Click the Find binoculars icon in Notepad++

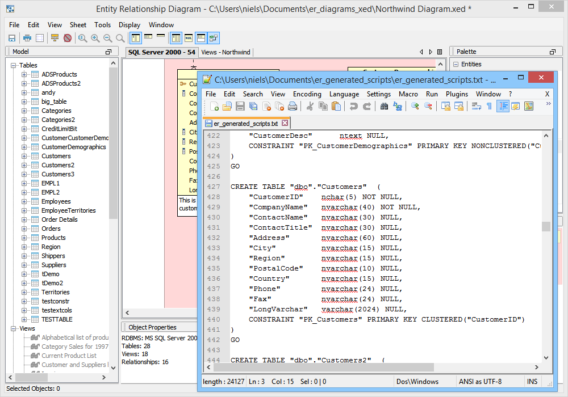[x=384, y=106]
